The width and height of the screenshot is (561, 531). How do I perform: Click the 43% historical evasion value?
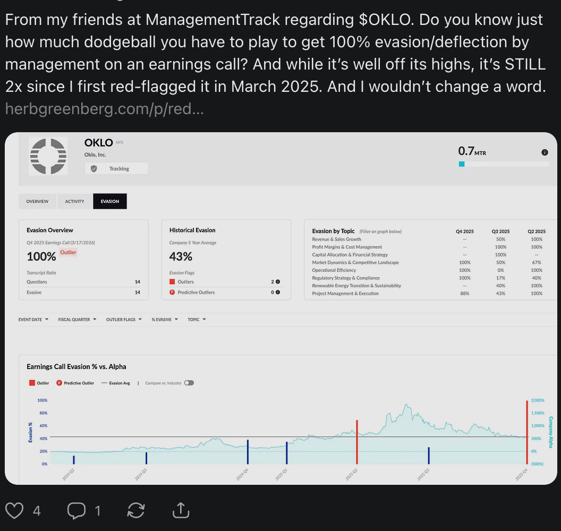point(181,256)
